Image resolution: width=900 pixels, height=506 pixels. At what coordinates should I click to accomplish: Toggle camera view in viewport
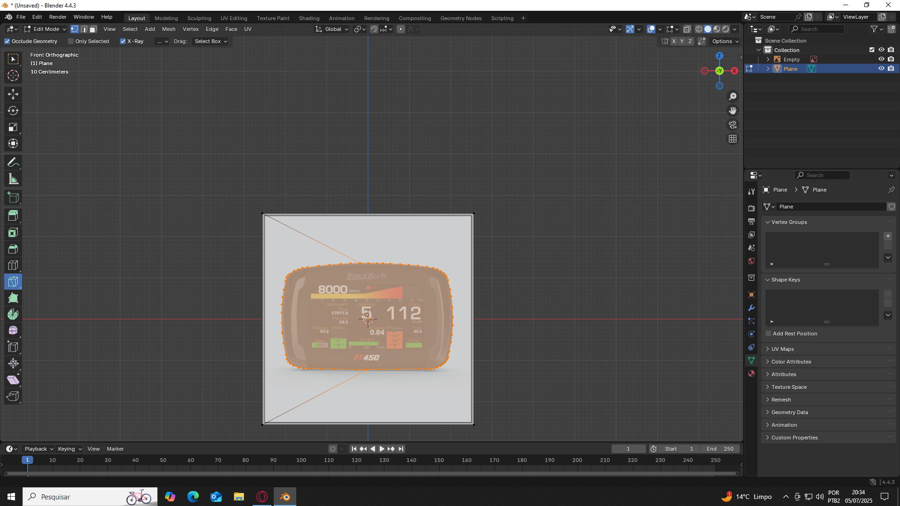pyautogui.click(x=733, y=125)
